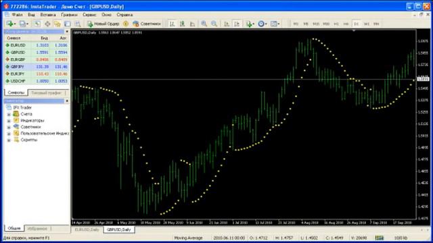Select the GBPUSD symbol row
Screen dimensions: 433x243
click(37, 53)
